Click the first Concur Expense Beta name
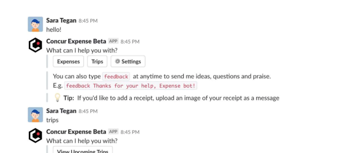 (76, 41)
